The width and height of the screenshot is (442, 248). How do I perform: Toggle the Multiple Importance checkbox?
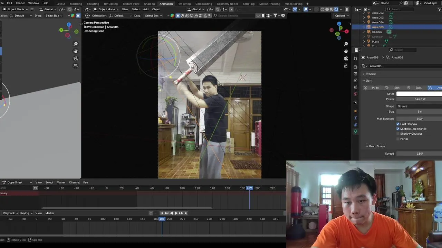[398, 129]
